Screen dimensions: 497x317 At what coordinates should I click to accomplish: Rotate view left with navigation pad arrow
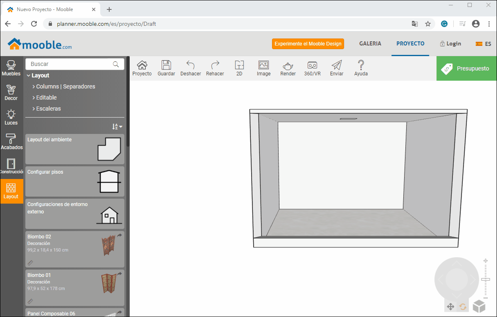click(x=441, y=280)
